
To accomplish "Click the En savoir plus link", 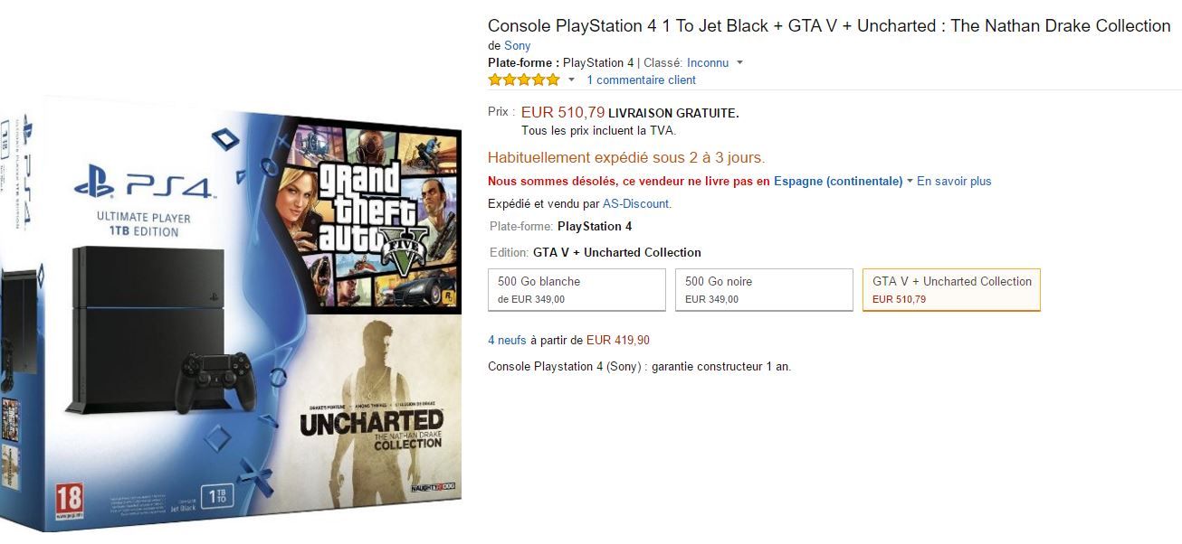I will [954, 182].
